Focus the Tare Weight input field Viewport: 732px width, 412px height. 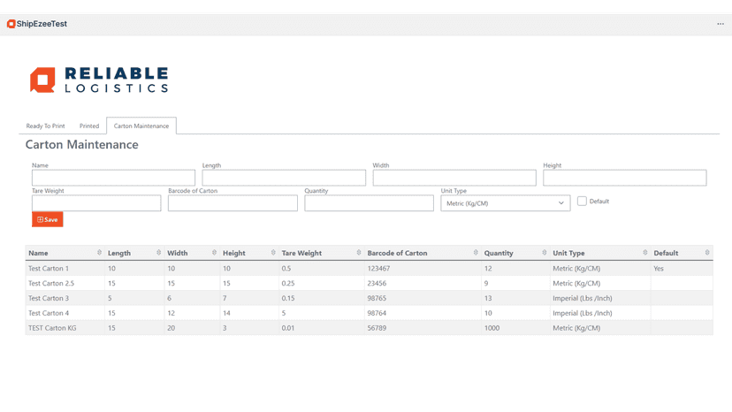click(96, 203)
